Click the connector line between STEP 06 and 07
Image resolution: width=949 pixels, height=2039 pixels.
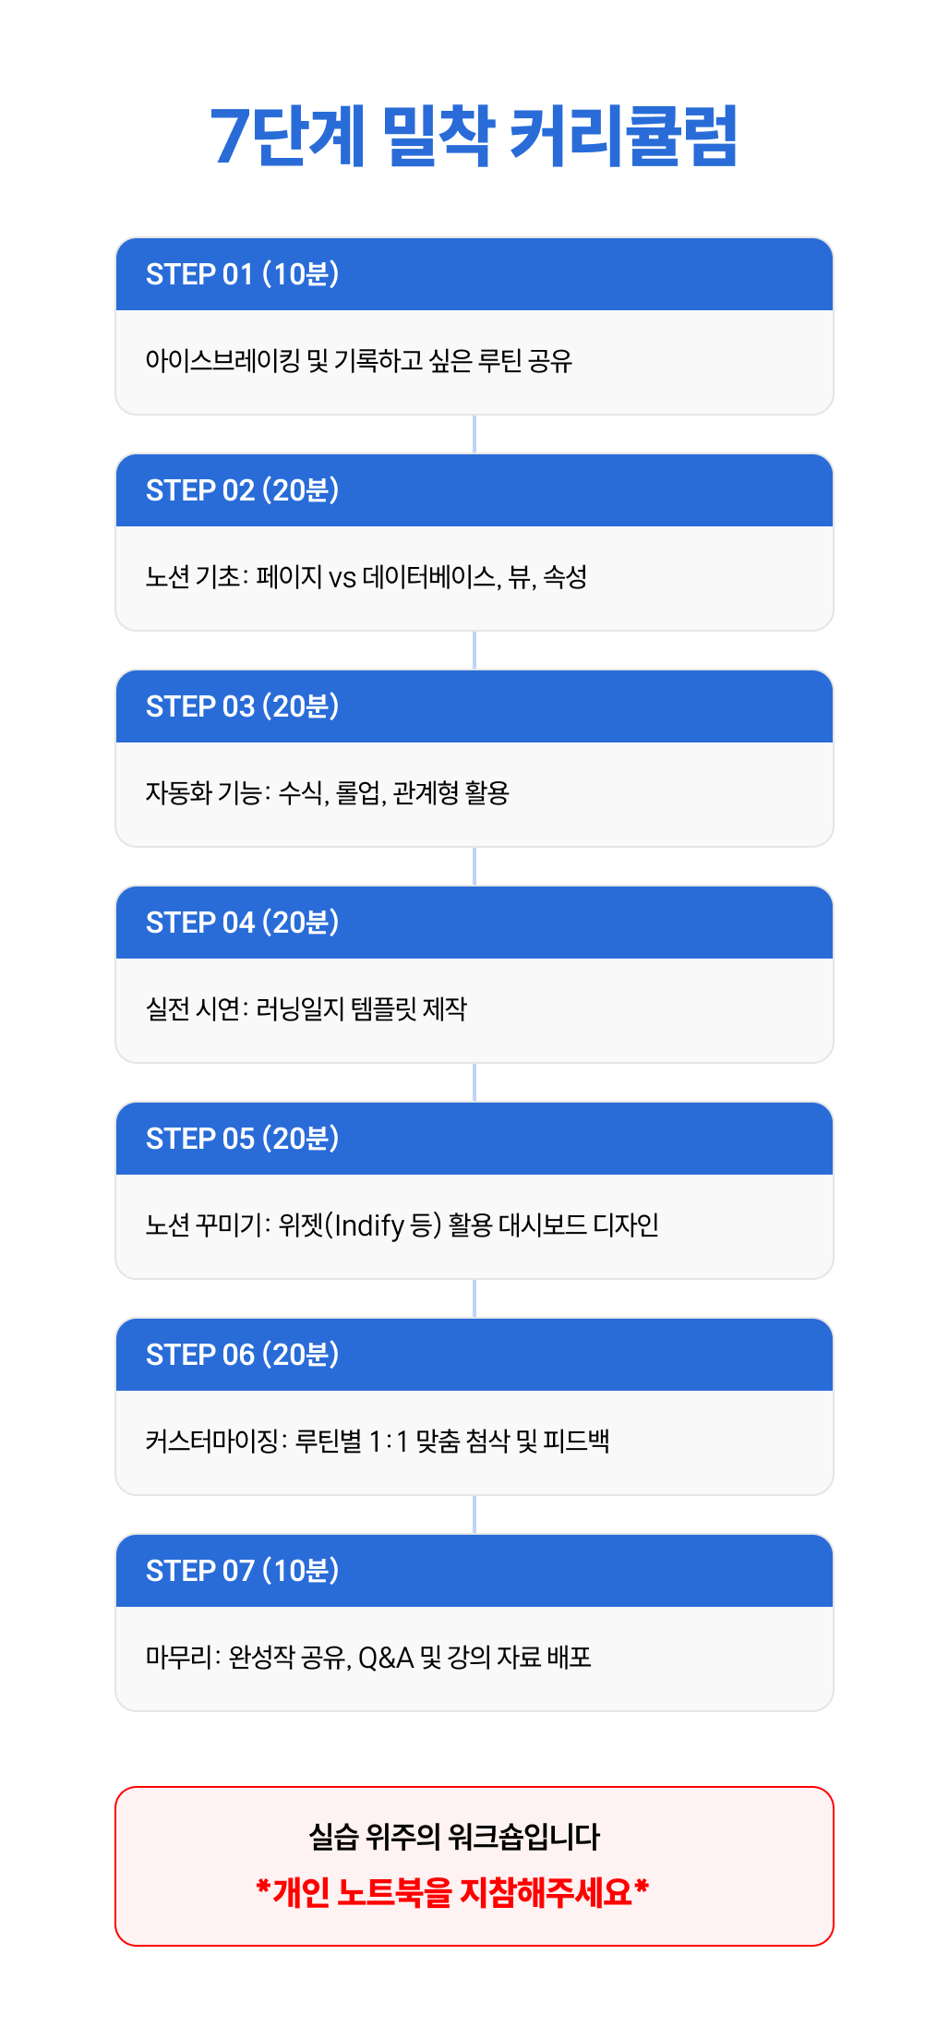(x=474, y=1514)
